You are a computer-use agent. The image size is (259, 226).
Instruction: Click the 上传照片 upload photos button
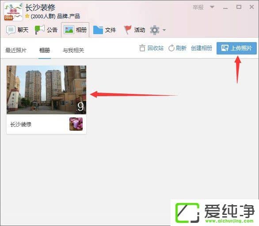pyautogui.click(x=236, y=48)
